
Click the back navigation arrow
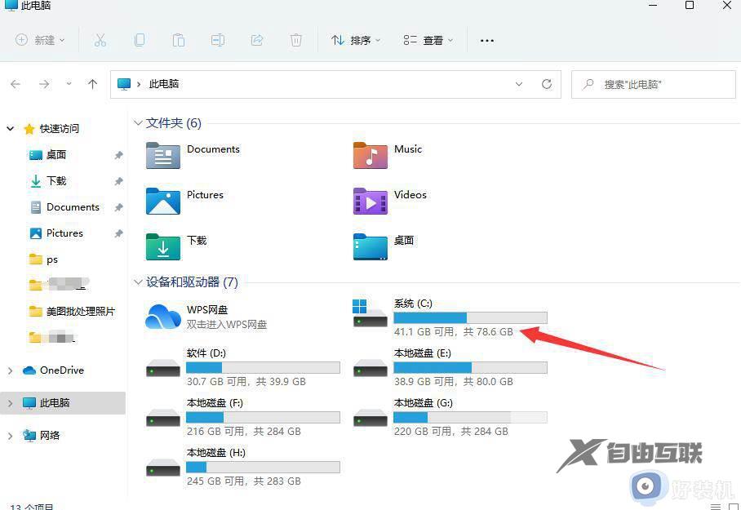[16, 84]
